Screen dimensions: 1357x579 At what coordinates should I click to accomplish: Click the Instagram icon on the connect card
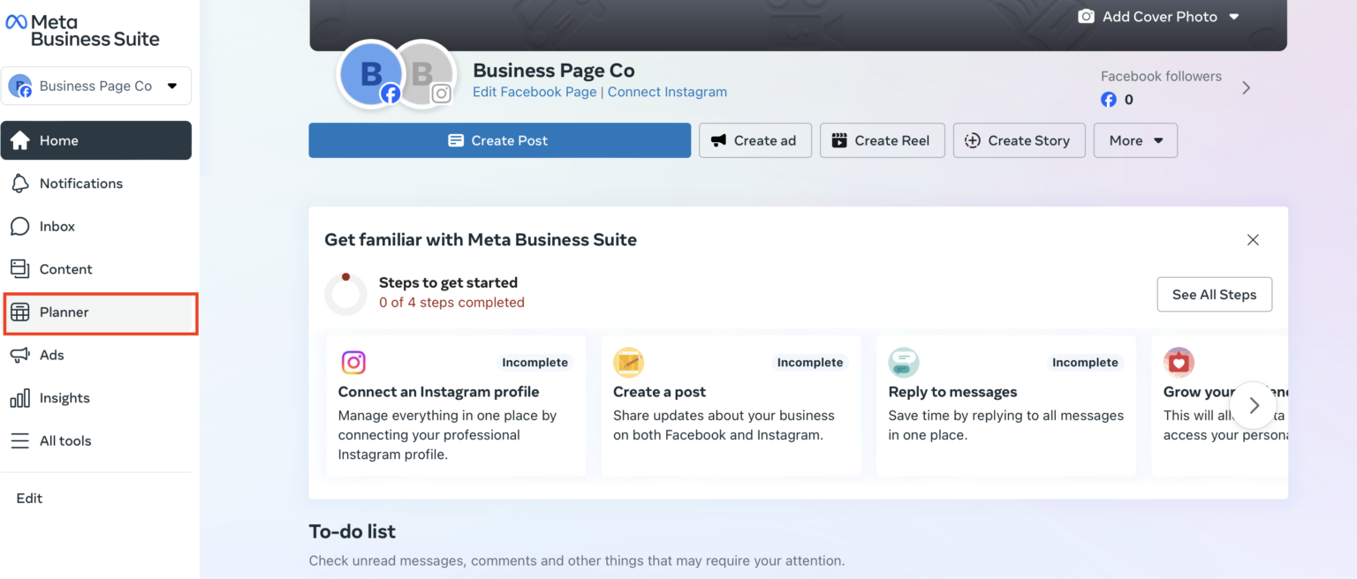(353, 363)
